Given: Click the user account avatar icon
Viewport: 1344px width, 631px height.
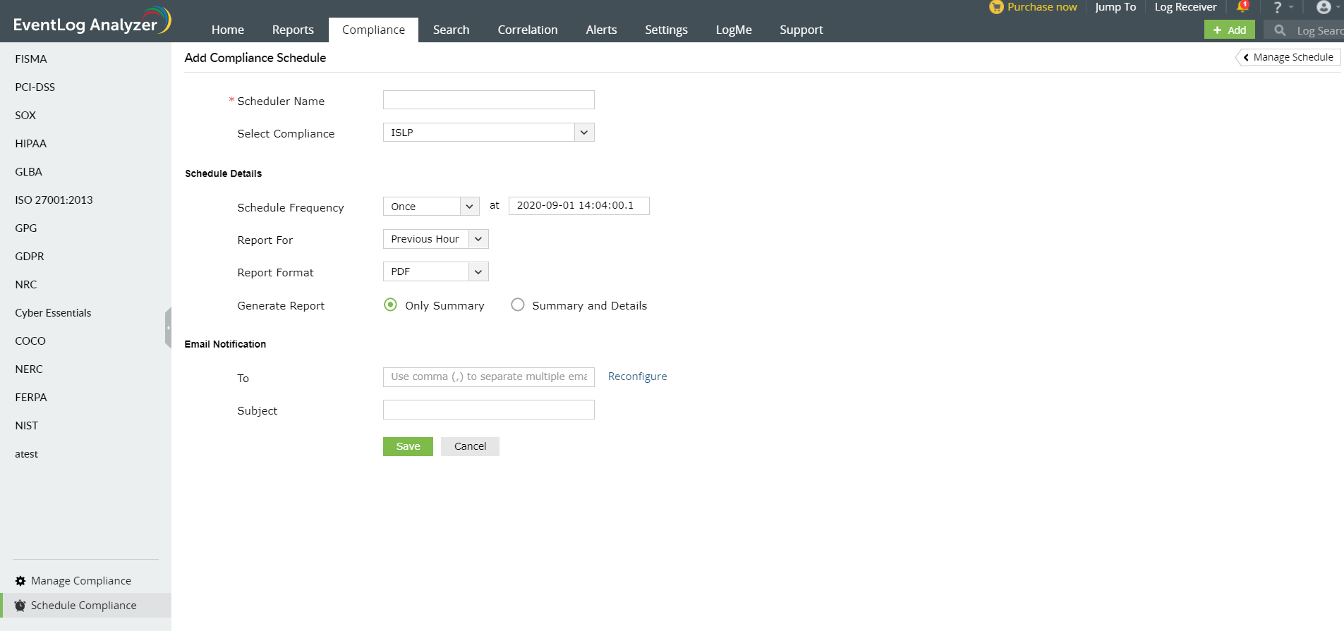Looking at the screenshot, I should point(1324,8).
